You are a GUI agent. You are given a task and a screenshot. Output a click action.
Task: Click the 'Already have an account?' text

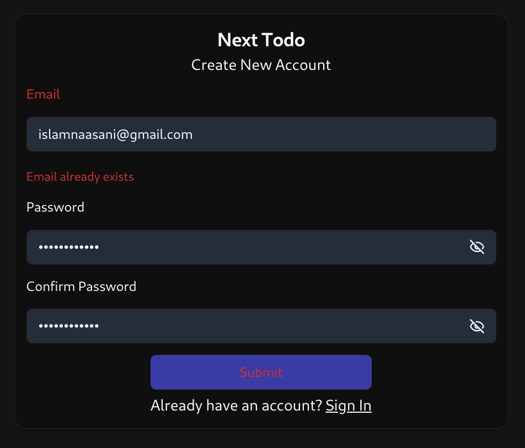point(236,406)
